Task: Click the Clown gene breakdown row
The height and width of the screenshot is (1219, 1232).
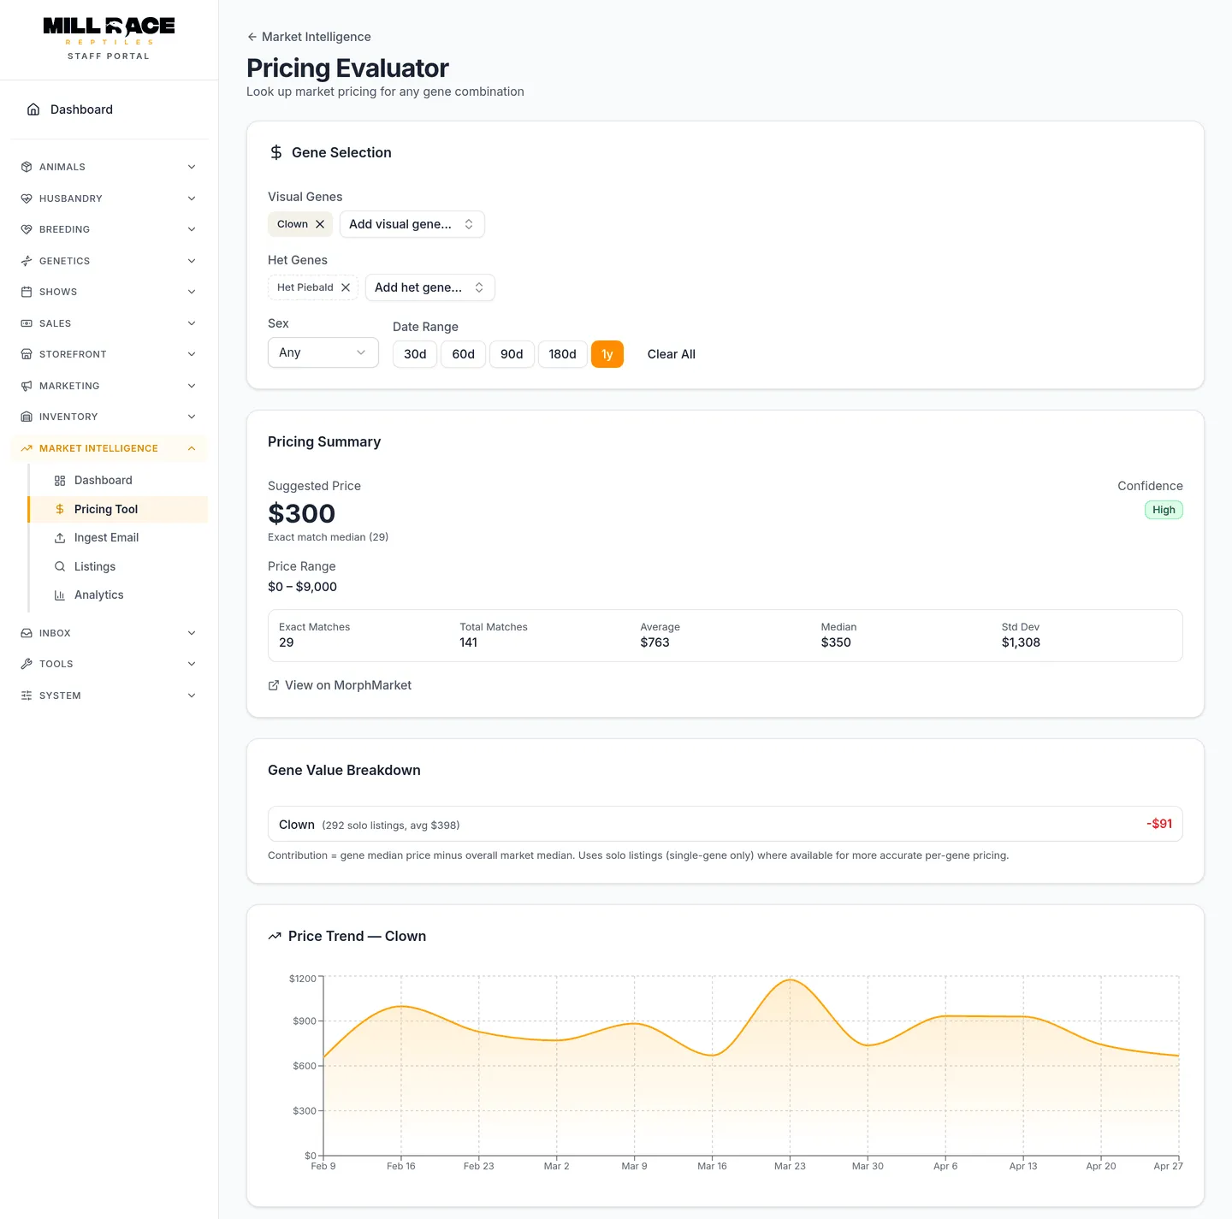Action: [x=726, y=824]
